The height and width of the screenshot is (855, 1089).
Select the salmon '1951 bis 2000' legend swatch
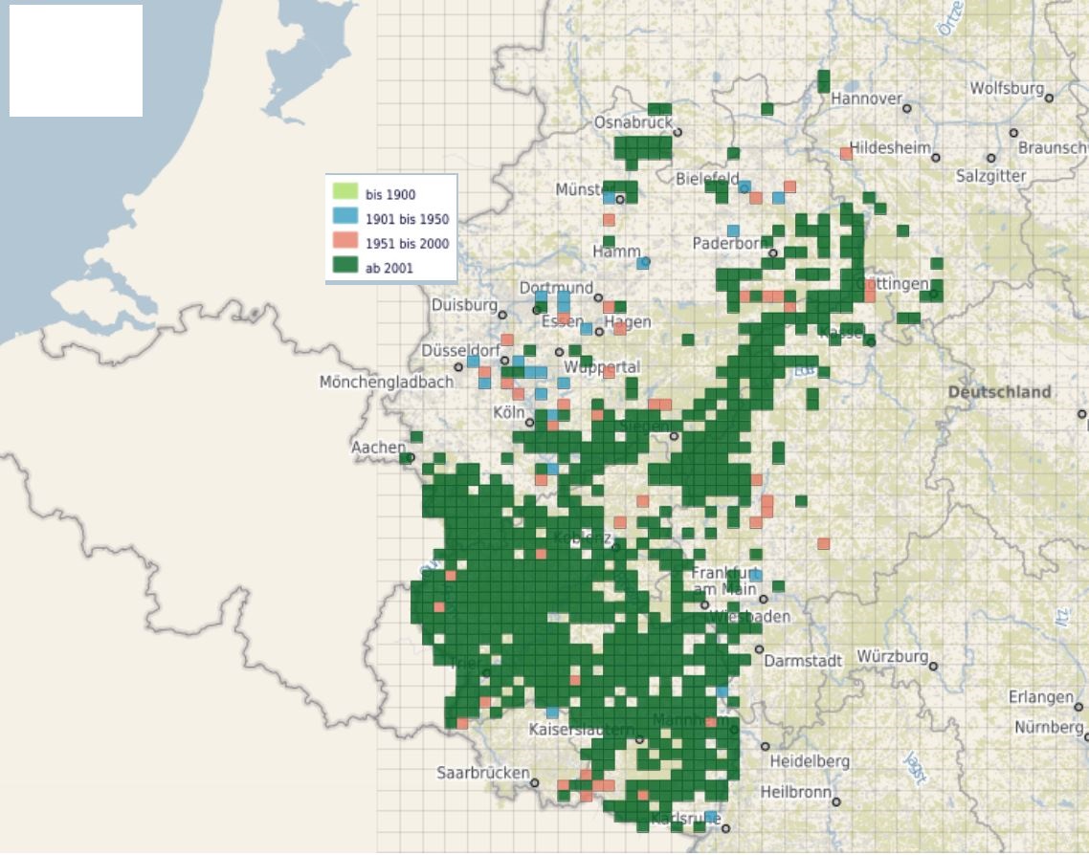(344, 243)
